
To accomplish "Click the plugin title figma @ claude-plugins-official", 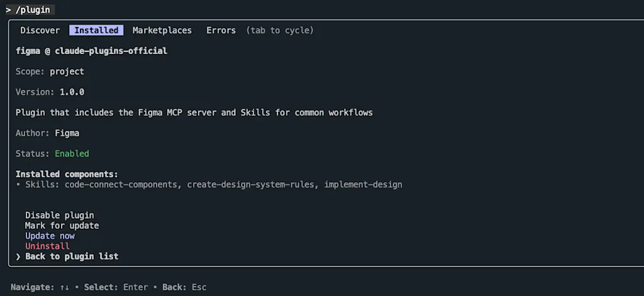I will pyautogui.click(x=91, y=51).
